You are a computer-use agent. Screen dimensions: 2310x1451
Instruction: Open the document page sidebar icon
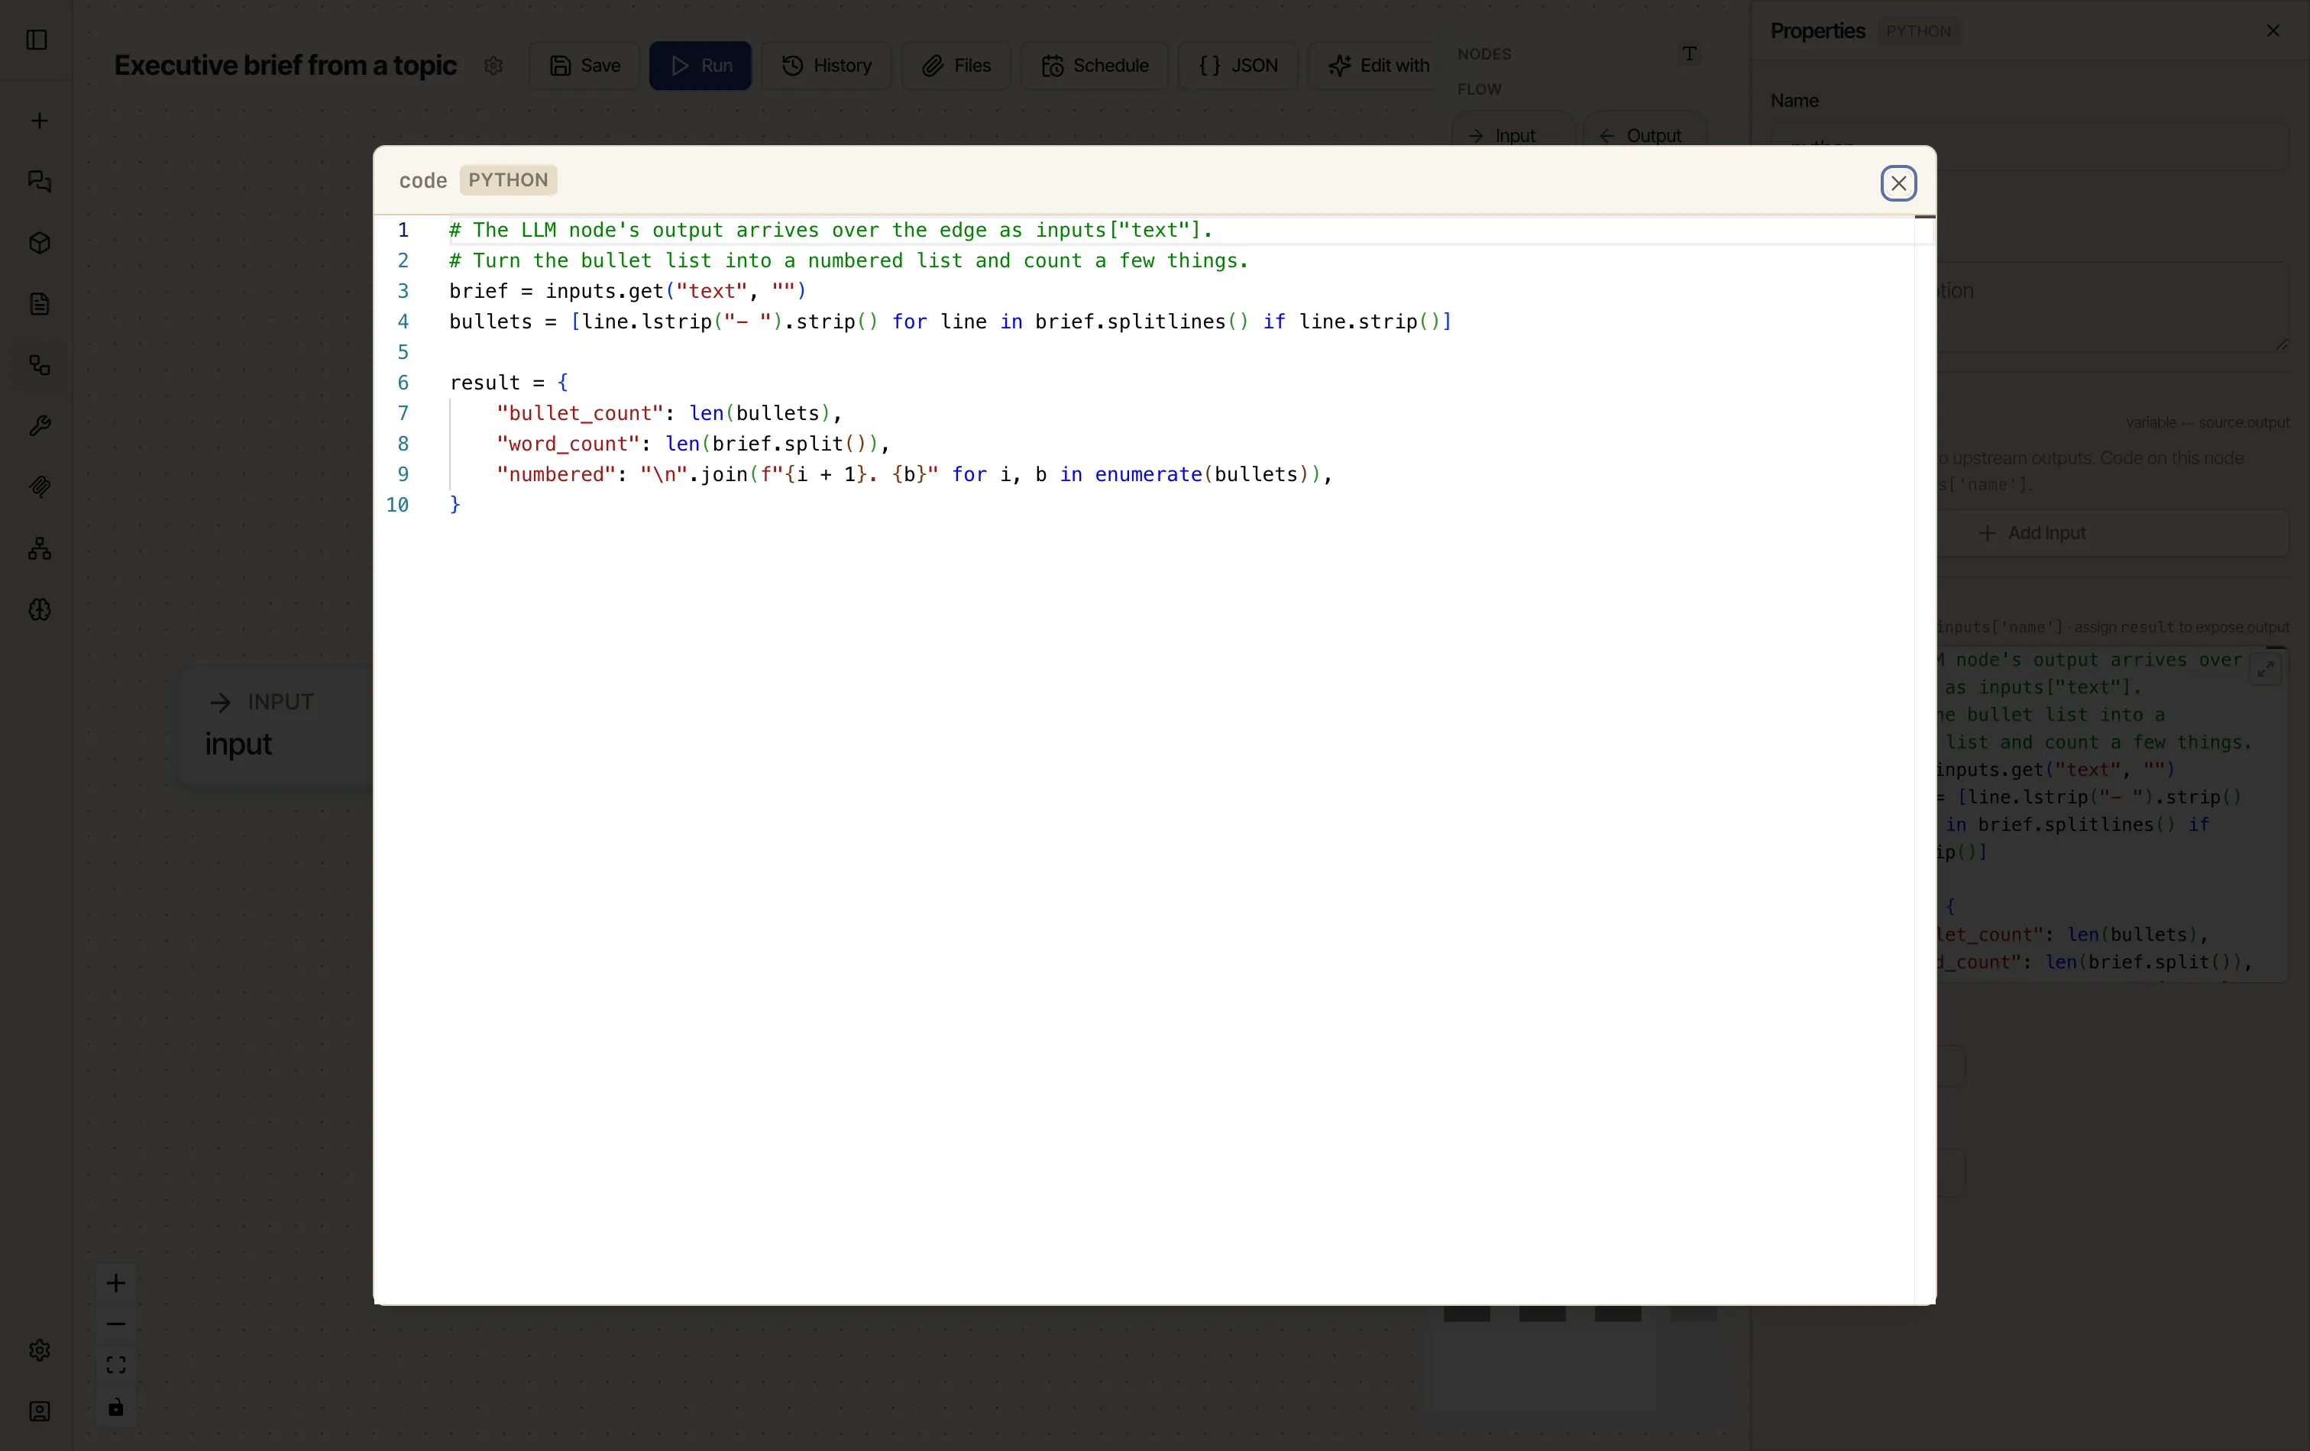(39, 304)
